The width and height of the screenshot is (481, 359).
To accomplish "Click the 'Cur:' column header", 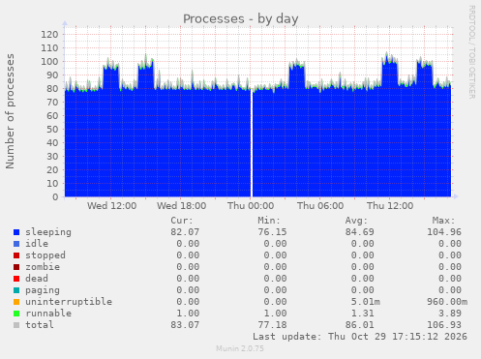I will tap(182, 221).
